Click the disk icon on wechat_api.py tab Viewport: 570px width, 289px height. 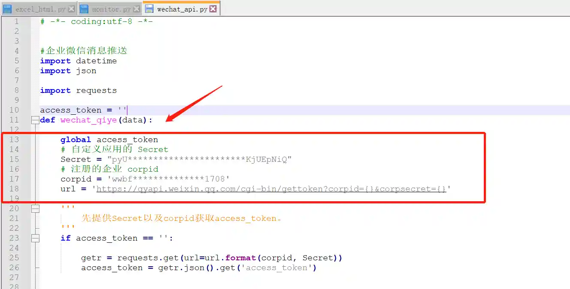(x=149, y=9)
